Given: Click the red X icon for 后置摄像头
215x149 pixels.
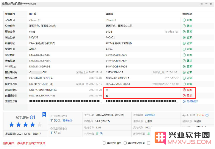Looking at the screenshot, I should tap(184, 90).
